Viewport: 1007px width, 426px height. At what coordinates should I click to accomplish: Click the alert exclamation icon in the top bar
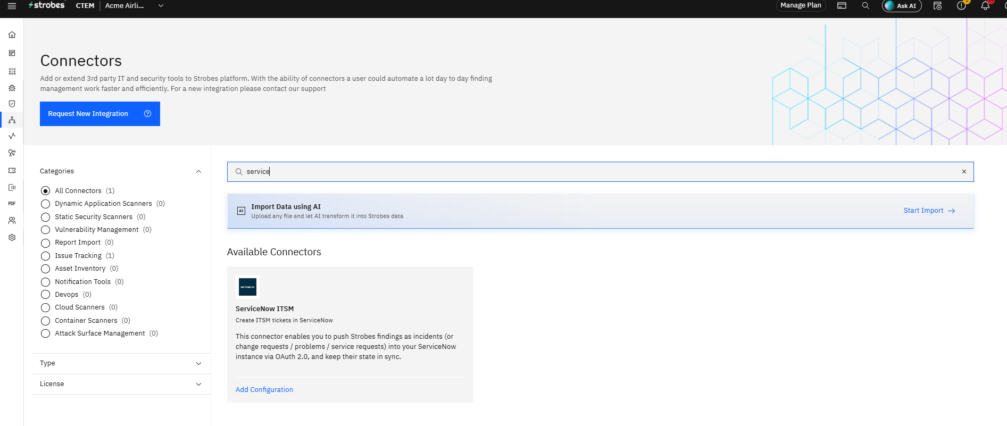click(961, 6)
